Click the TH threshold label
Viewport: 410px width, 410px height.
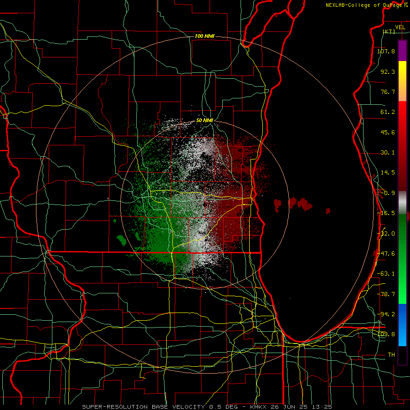point(391,355)
